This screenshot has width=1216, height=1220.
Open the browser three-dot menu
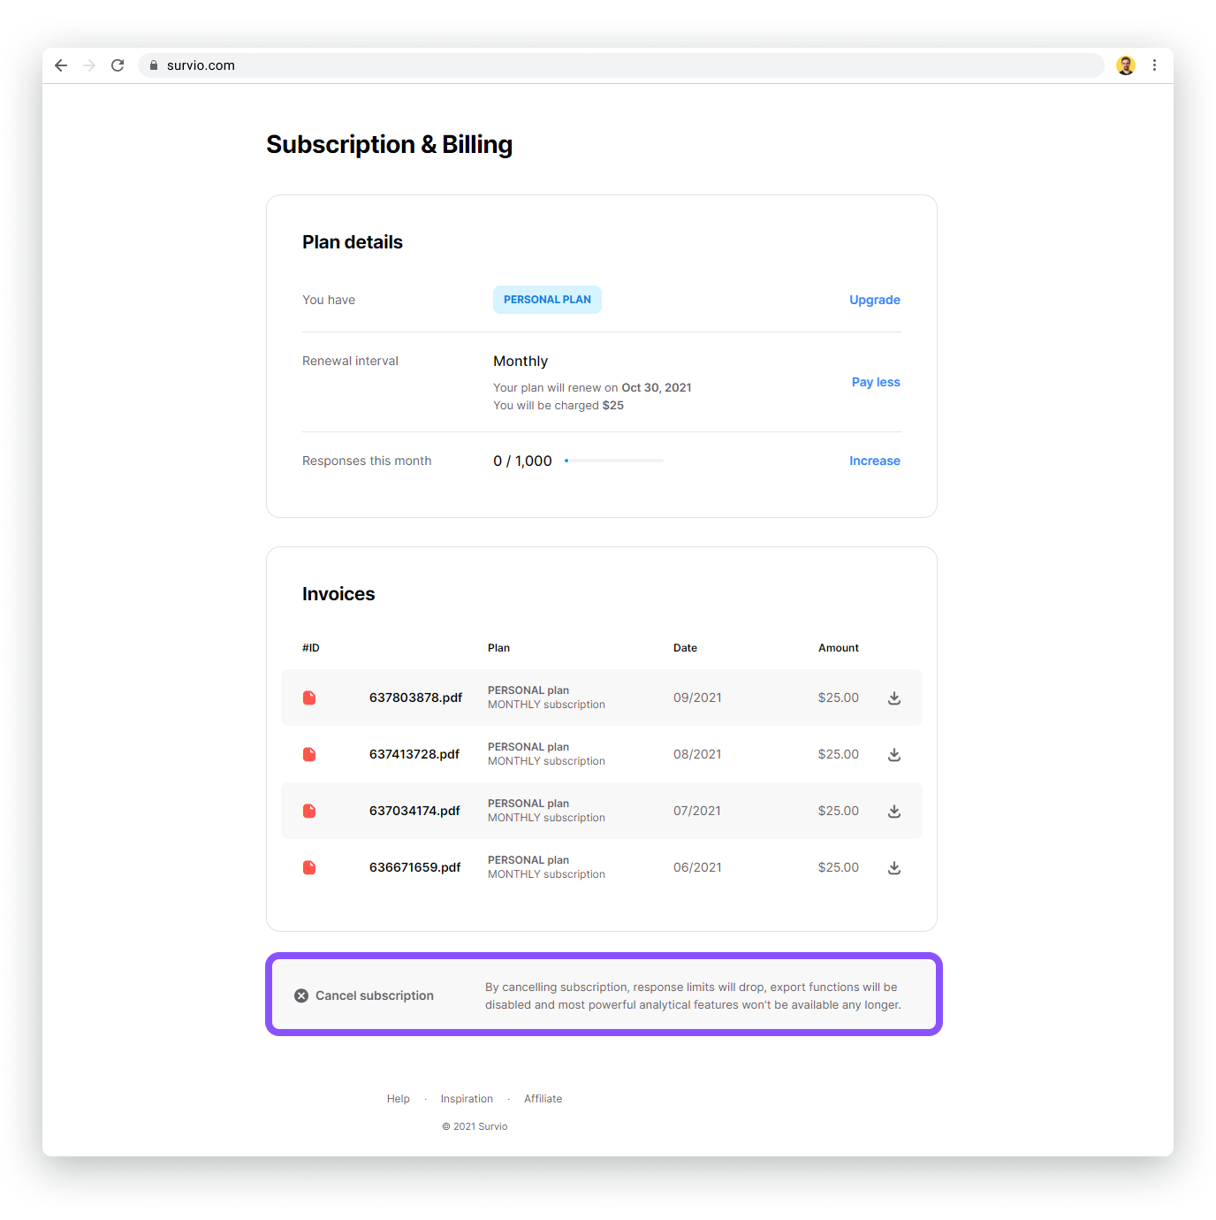pyautogui.click(x=1154, y=65)
